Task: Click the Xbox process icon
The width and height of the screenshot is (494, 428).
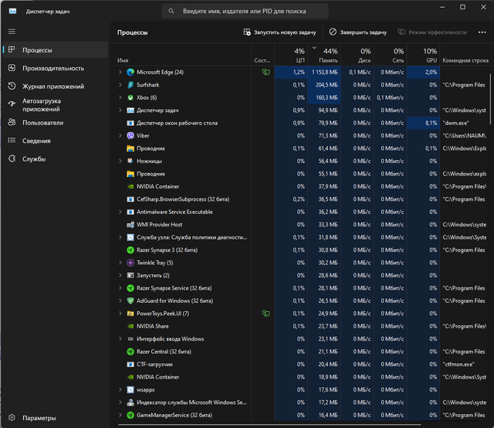Action: [130, 97]
